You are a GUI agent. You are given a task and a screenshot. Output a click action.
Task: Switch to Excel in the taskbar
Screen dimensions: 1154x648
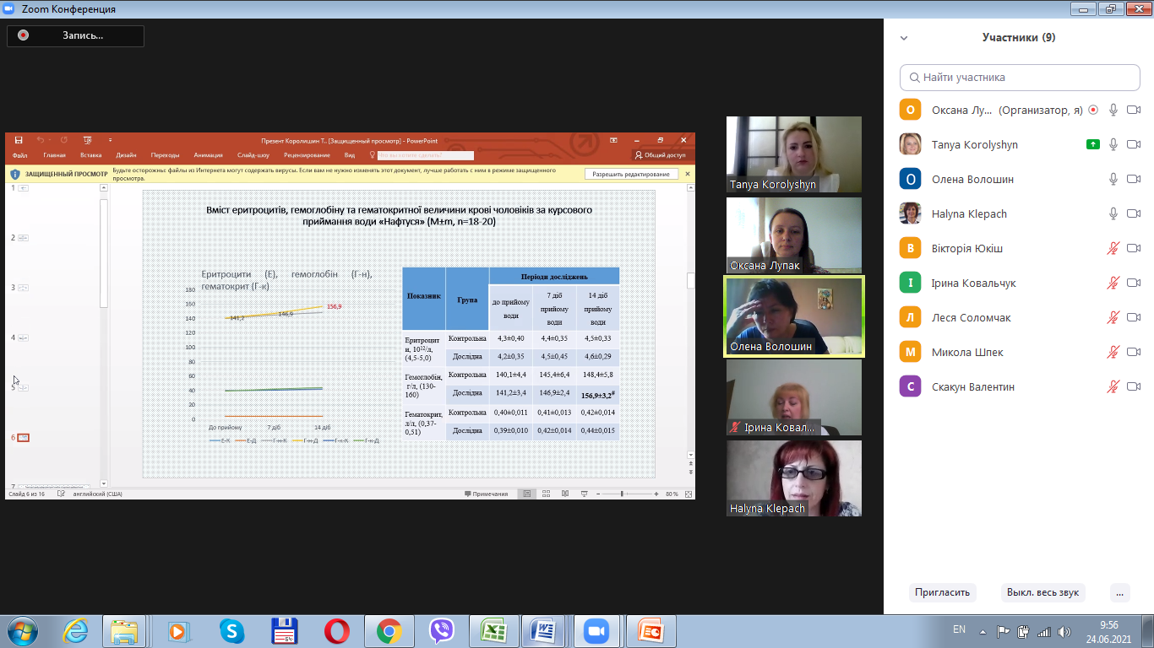point(493,630)
